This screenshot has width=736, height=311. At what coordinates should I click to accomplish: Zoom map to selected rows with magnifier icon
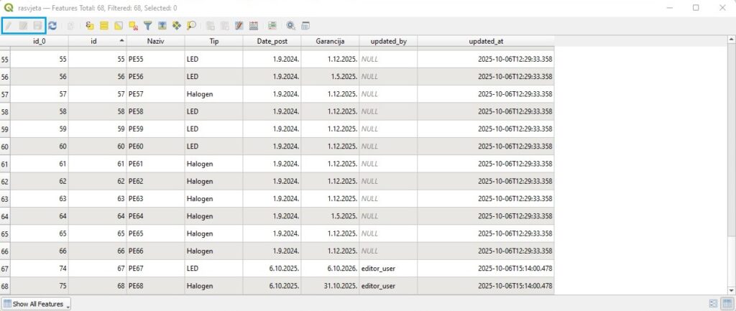(x=191, y=26)
